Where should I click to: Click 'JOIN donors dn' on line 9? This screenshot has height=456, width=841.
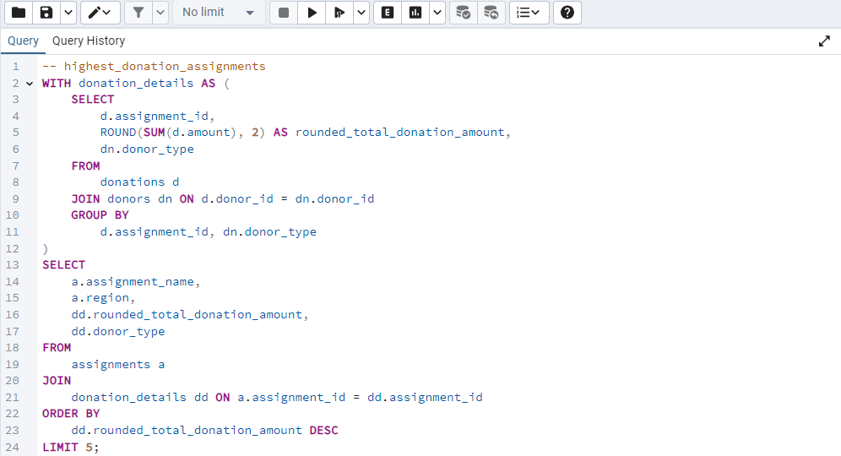122,199
